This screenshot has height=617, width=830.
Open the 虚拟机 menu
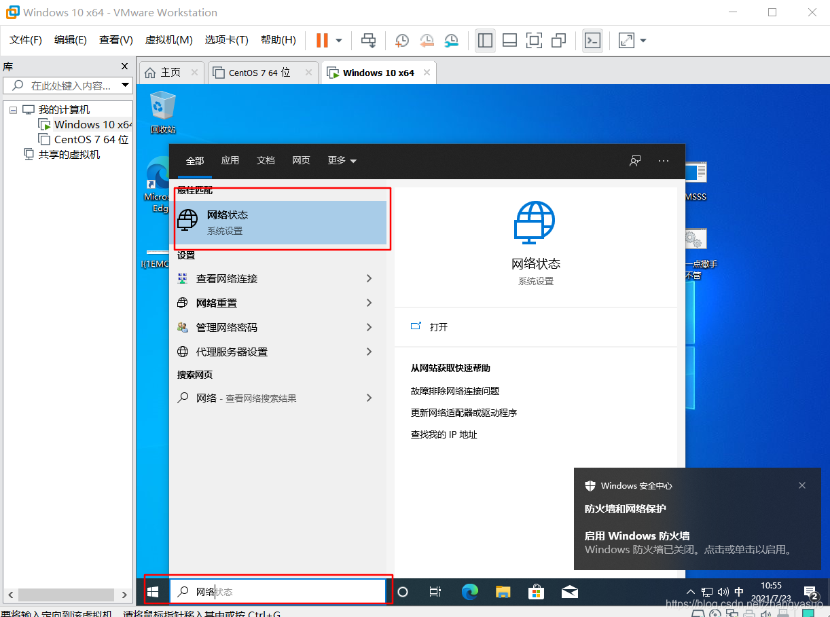(168, 39)
